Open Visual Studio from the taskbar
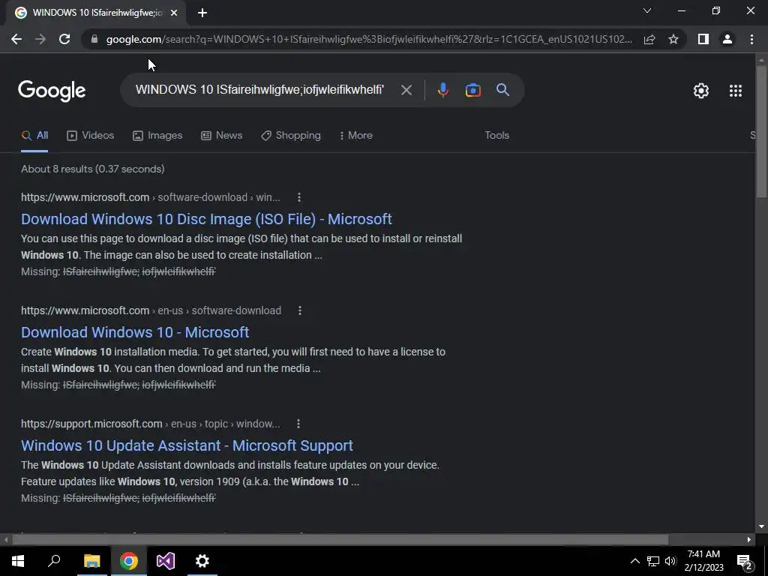The image size is (768, 576). (x=166, y=561)
